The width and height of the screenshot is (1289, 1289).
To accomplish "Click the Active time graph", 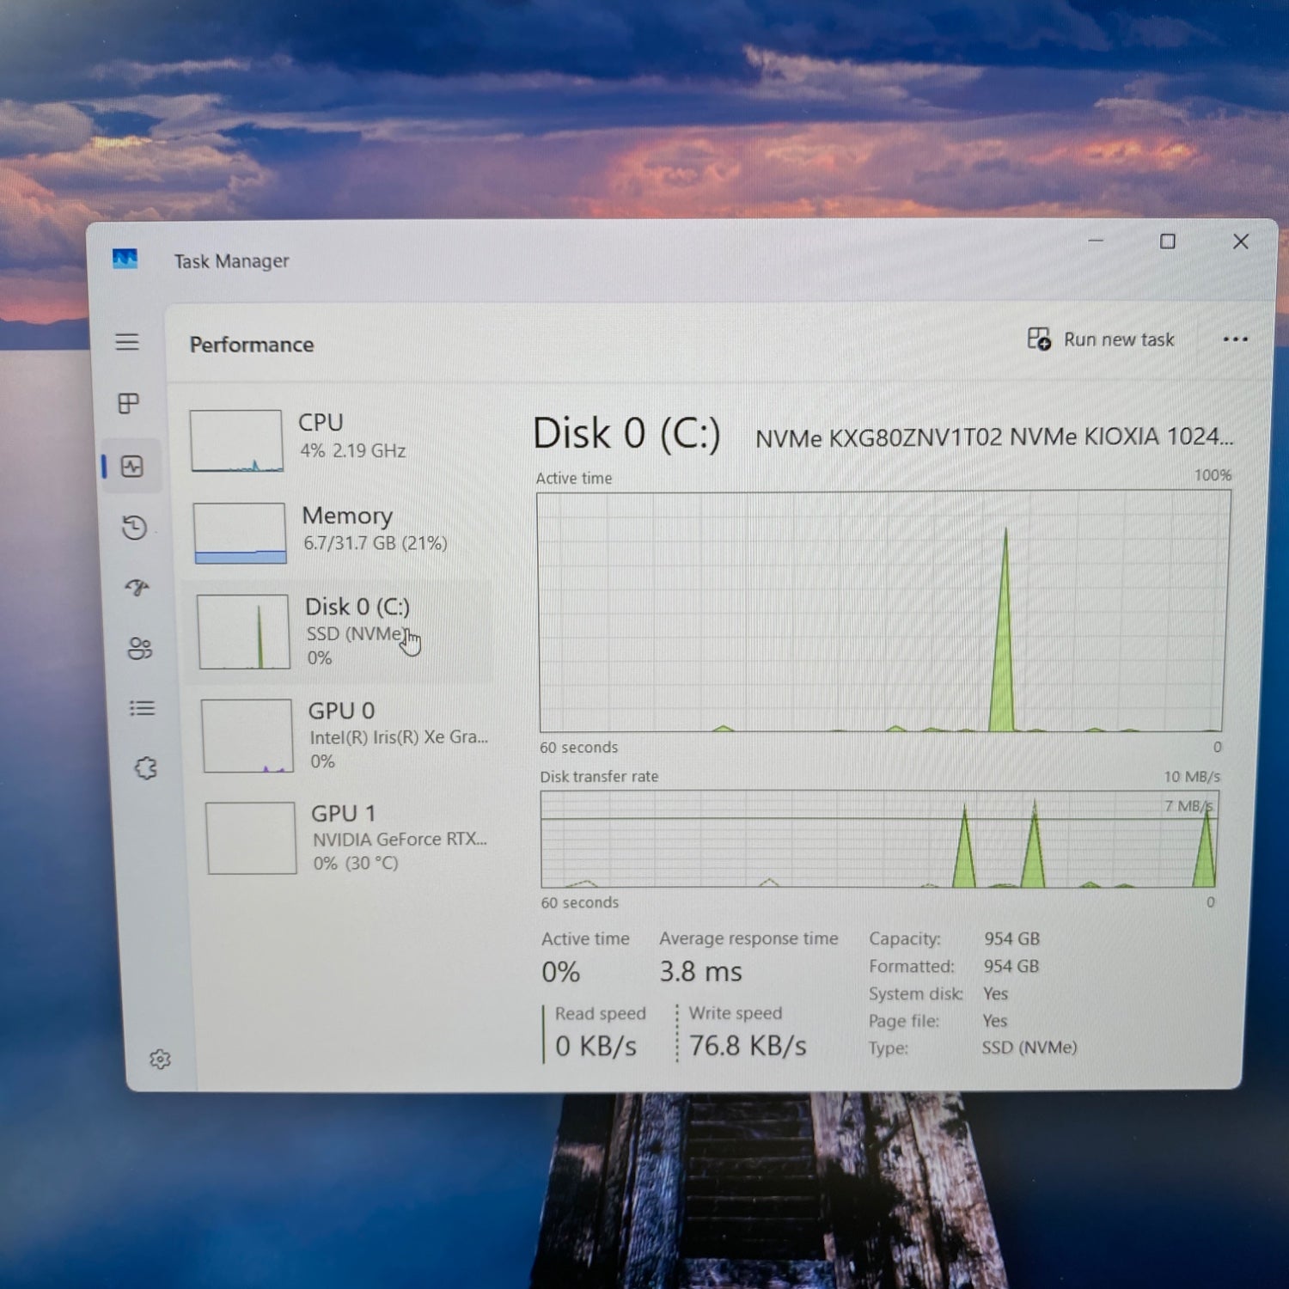I will tap(882, 611).
